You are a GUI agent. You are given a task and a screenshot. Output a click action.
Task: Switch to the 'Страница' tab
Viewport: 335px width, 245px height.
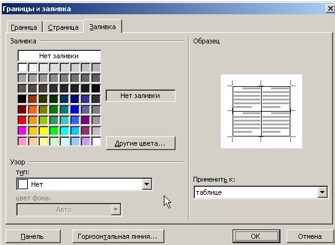(63, 27)
